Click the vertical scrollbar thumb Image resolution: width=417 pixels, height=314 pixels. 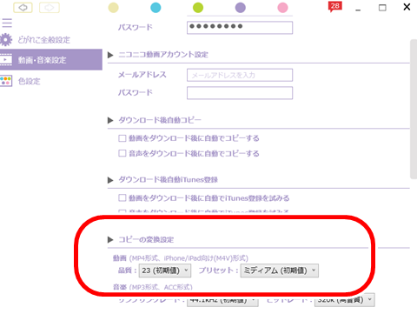pos(414,110)
